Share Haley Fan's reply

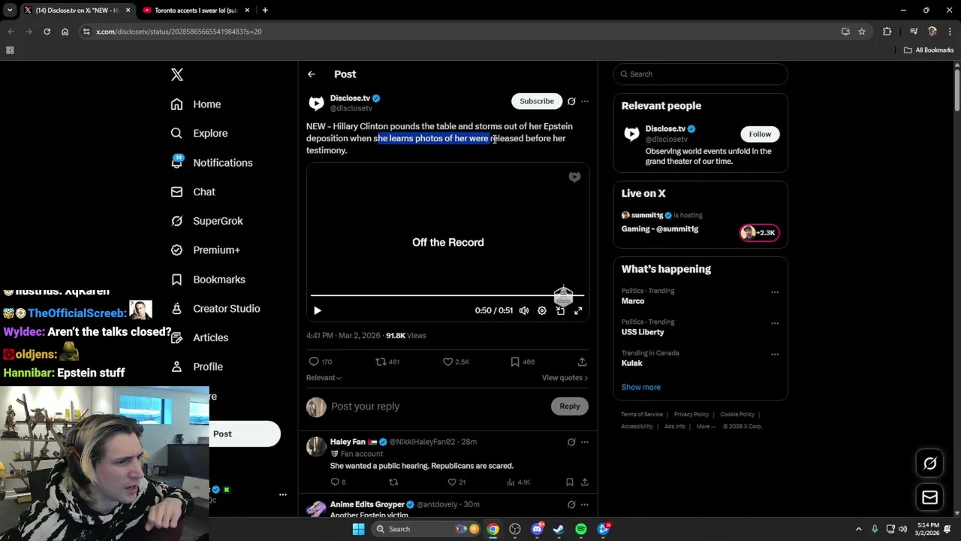585,482
